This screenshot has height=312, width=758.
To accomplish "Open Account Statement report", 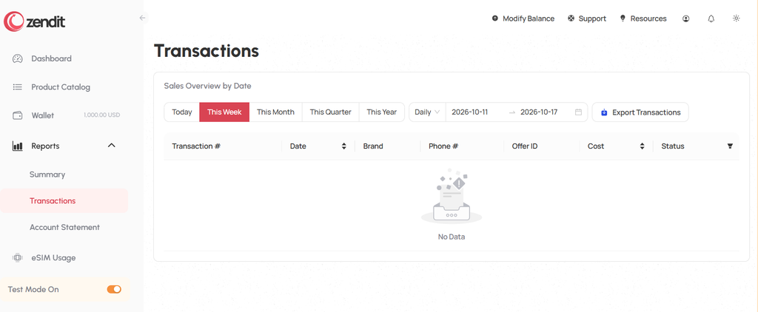I will point(65,228).
